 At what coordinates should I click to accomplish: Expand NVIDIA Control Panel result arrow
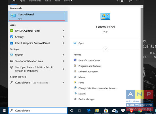coord(63,30)
